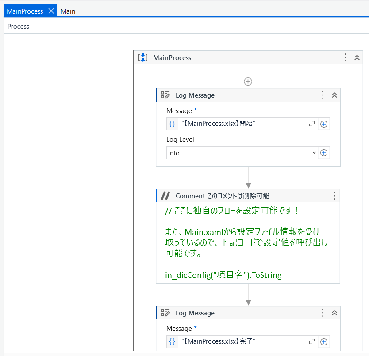Viewport: 369px width, 356px height.
Task: Expand editor for 完了 message
Action: pyautogui.click(x=312, y=342)
